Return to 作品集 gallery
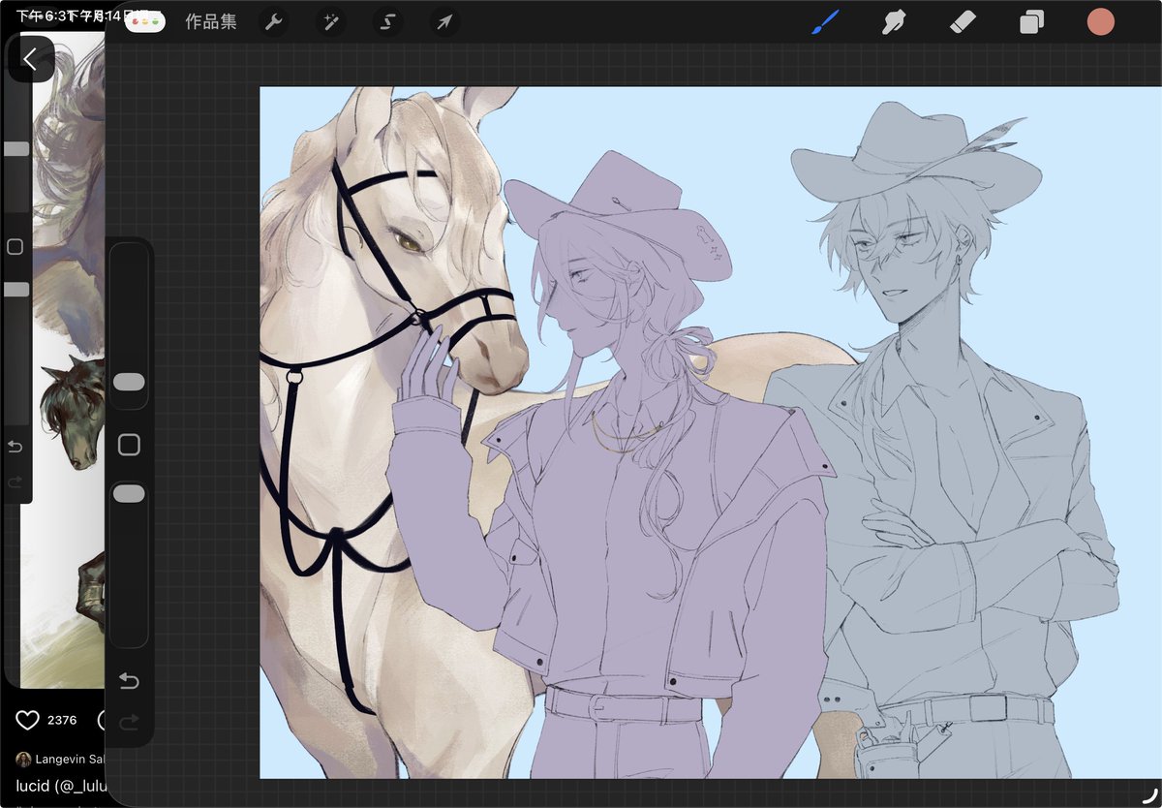 pos(210,22)
